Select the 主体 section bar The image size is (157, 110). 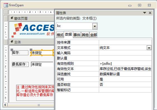tap(32, 42)
